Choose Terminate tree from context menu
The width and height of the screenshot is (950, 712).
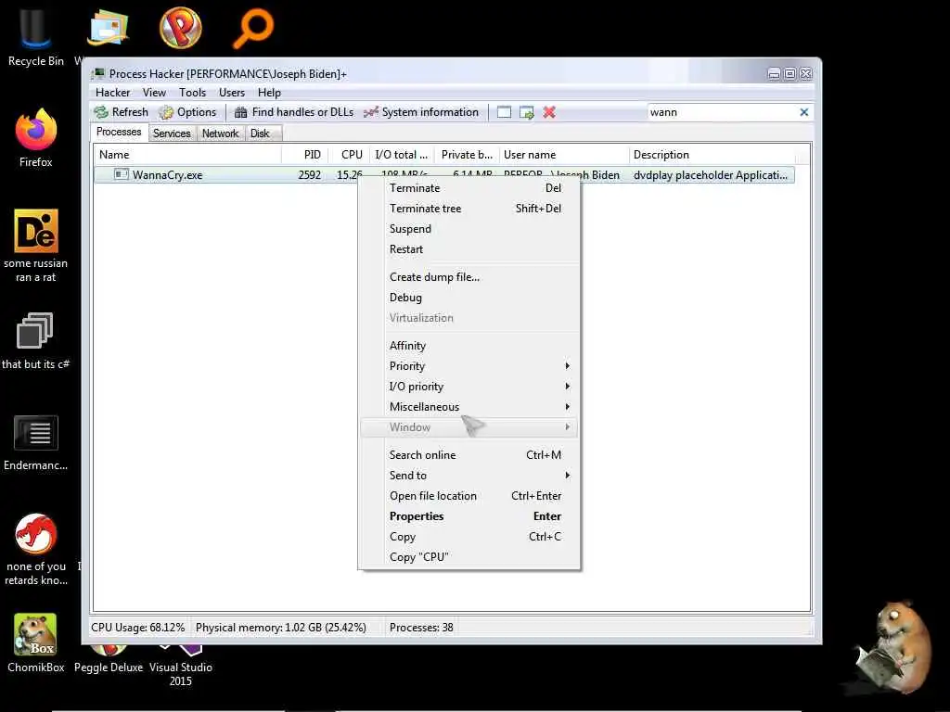tap(469, 209)
